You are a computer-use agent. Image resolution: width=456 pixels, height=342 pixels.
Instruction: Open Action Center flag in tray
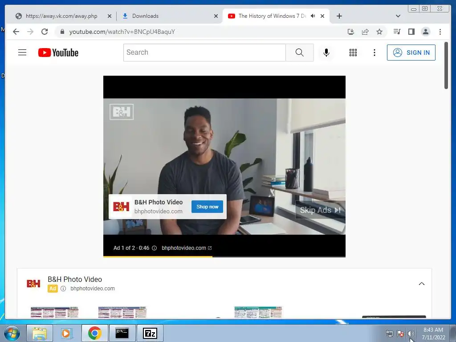click(400, 334)
